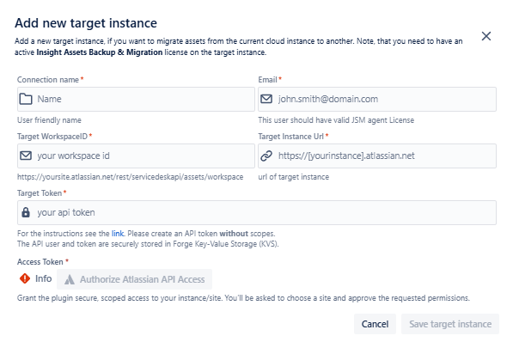Click Save target instance button

pos(450,324)
